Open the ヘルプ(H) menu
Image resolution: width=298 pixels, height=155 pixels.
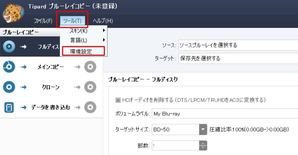(103, 21)
